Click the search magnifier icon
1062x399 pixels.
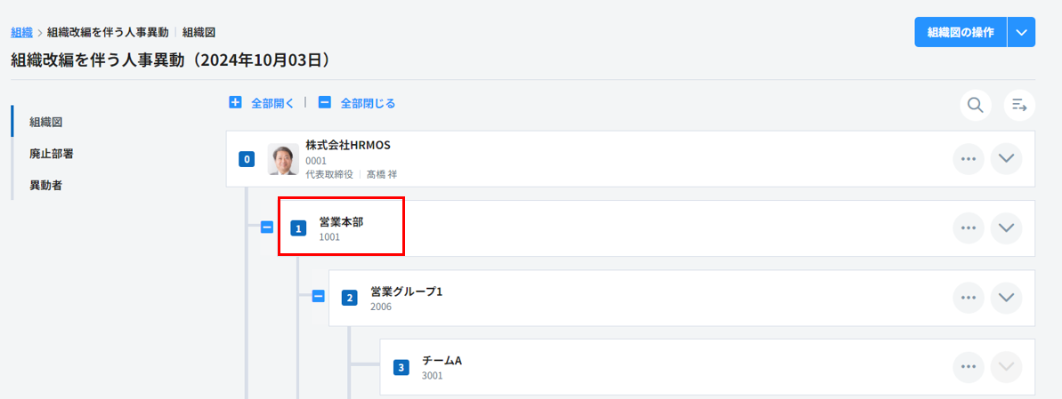coord(975,106)
